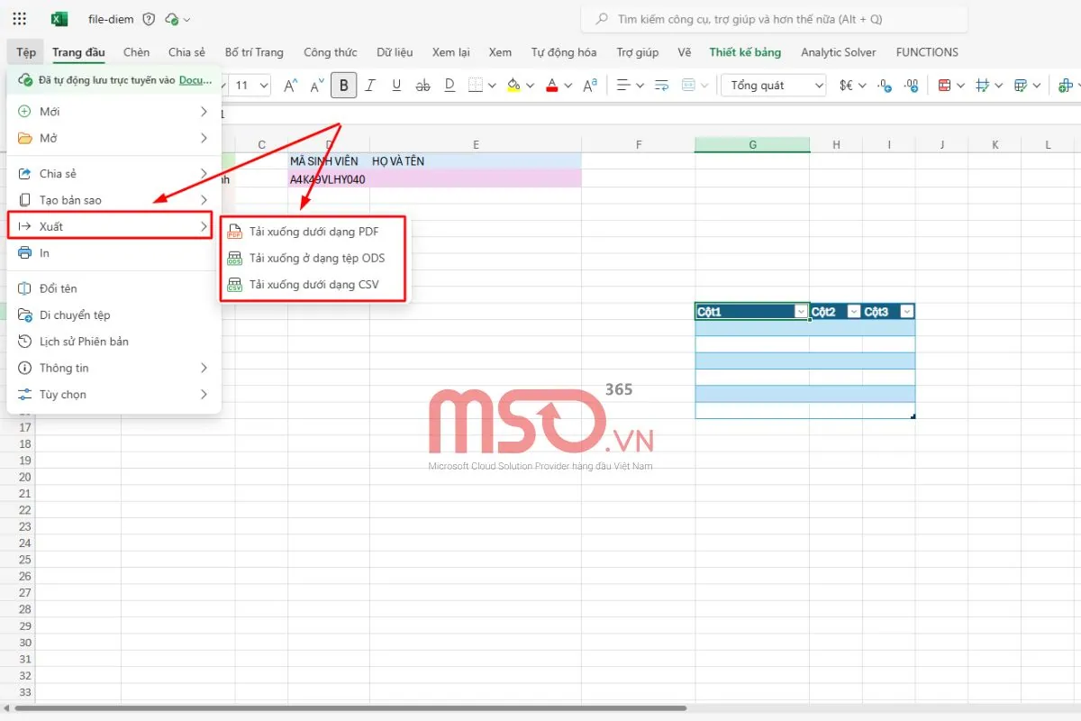The image size is (1081, 721).
Task: Open Lịch sử Phiên bản entry
Action: (84, 342)
